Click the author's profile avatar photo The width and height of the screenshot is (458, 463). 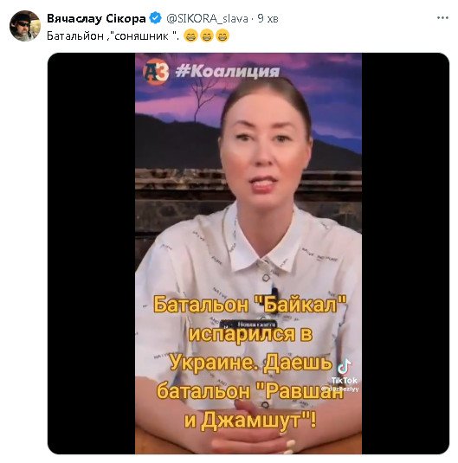(25, 26)
